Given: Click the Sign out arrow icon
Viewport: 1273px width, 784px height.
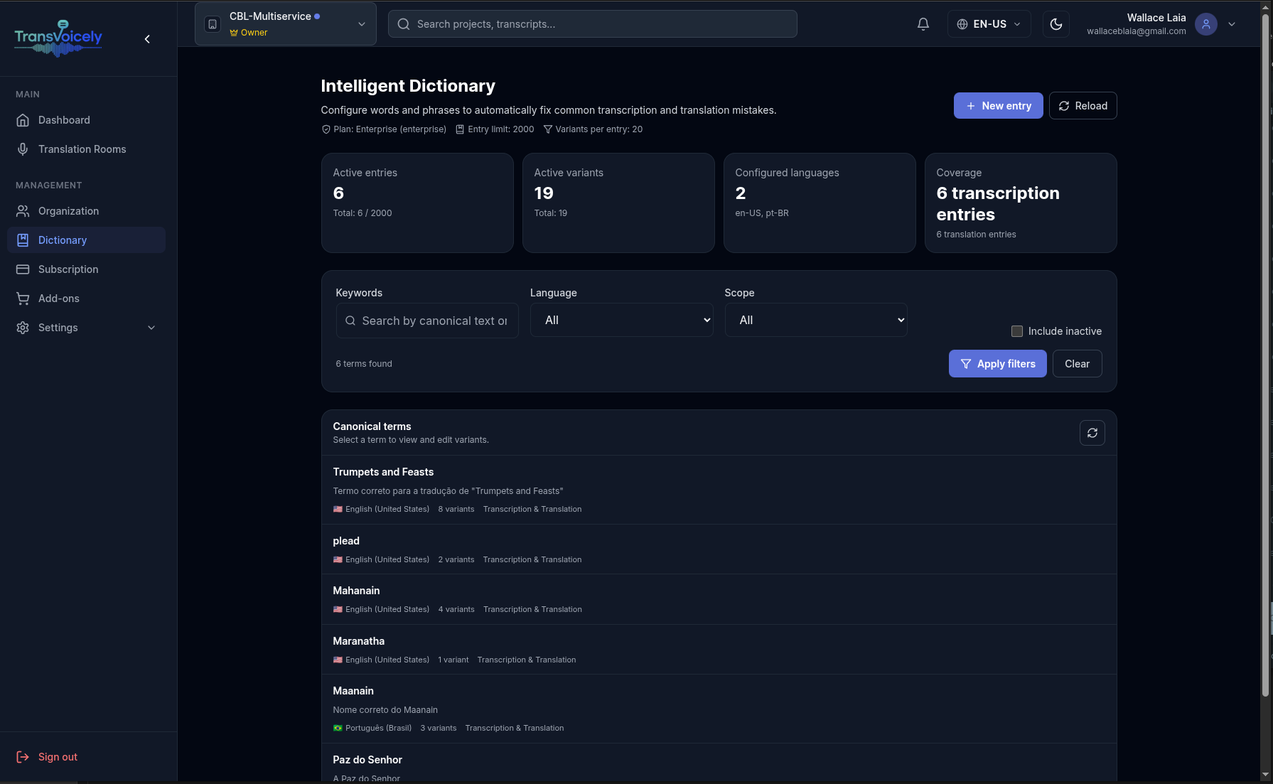Looking at the screenshot, I should (23, 757).
